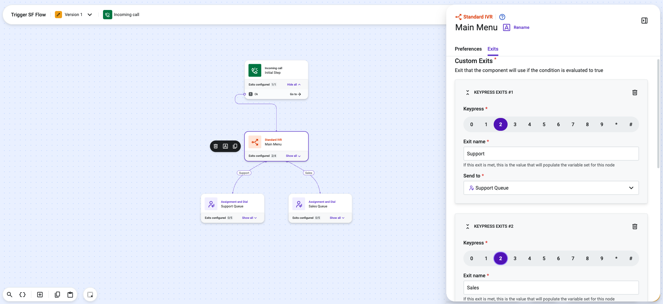Click the side panel vertical scrollbar
The height and width of the screenshot is (304, 663).
(x=658, y=114)
